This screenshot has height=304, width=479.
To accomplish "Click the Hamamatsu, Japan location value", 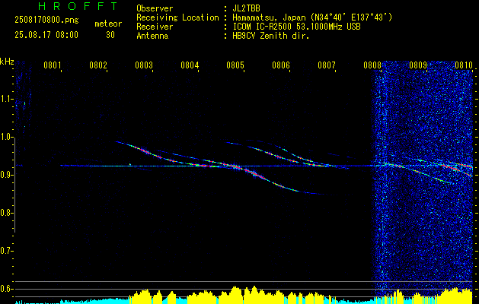I will (x=312, y=17).
